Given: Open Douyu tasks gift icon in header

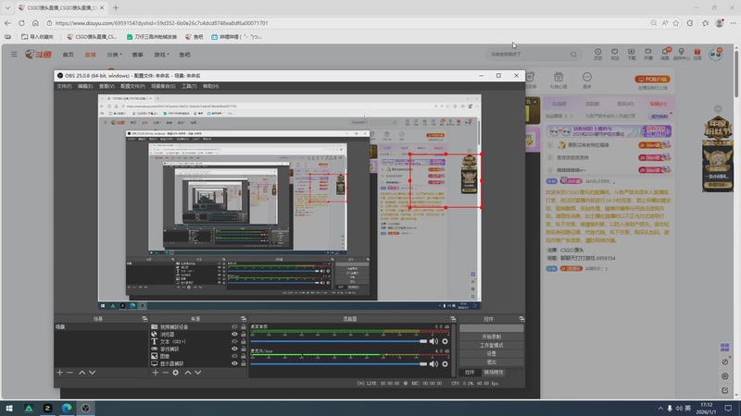Looking at the screenshot, I should tap(697, 54).
